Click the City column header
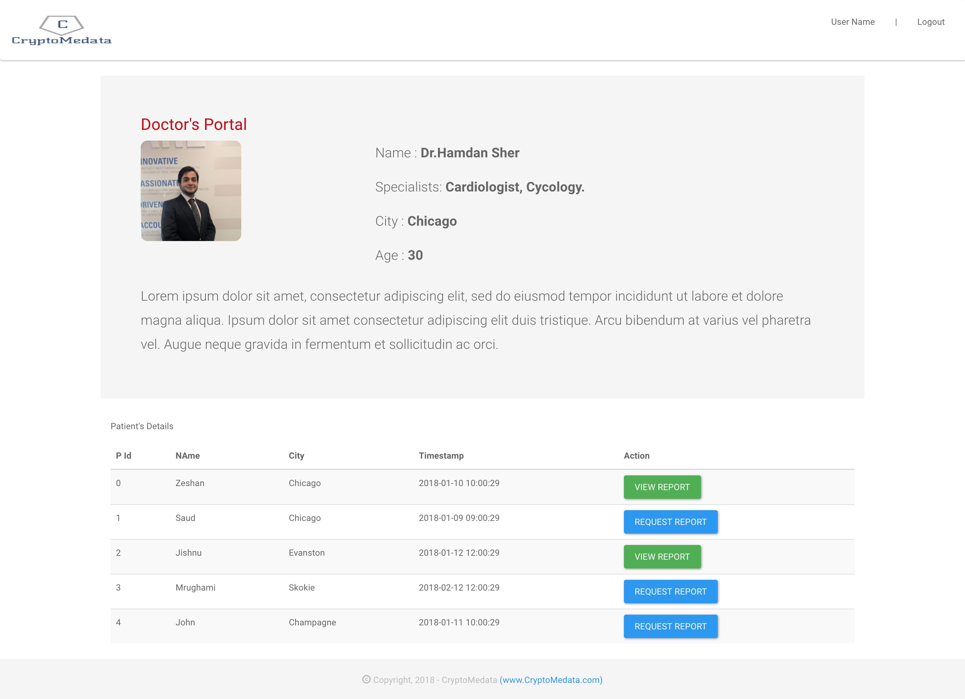The width and height of the screenshot is (965, 699). pos(296,456)
